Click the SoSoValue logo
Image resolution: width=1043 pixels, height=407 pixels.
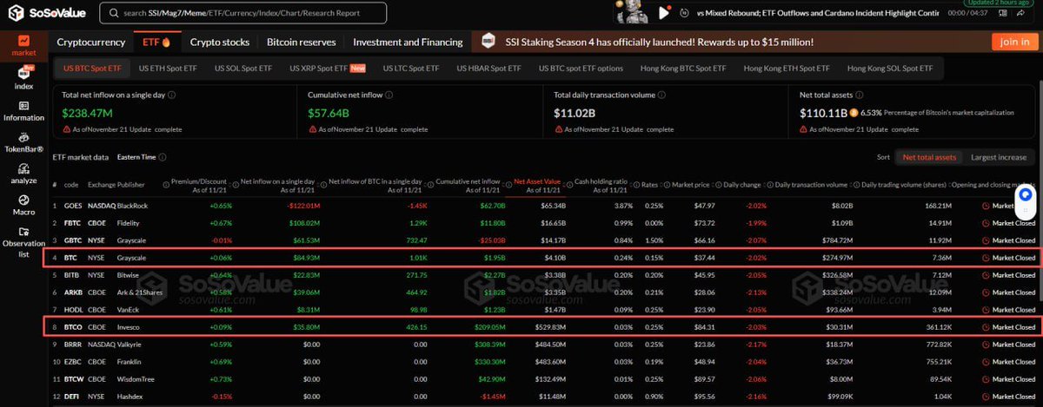(x=46, y=14)
